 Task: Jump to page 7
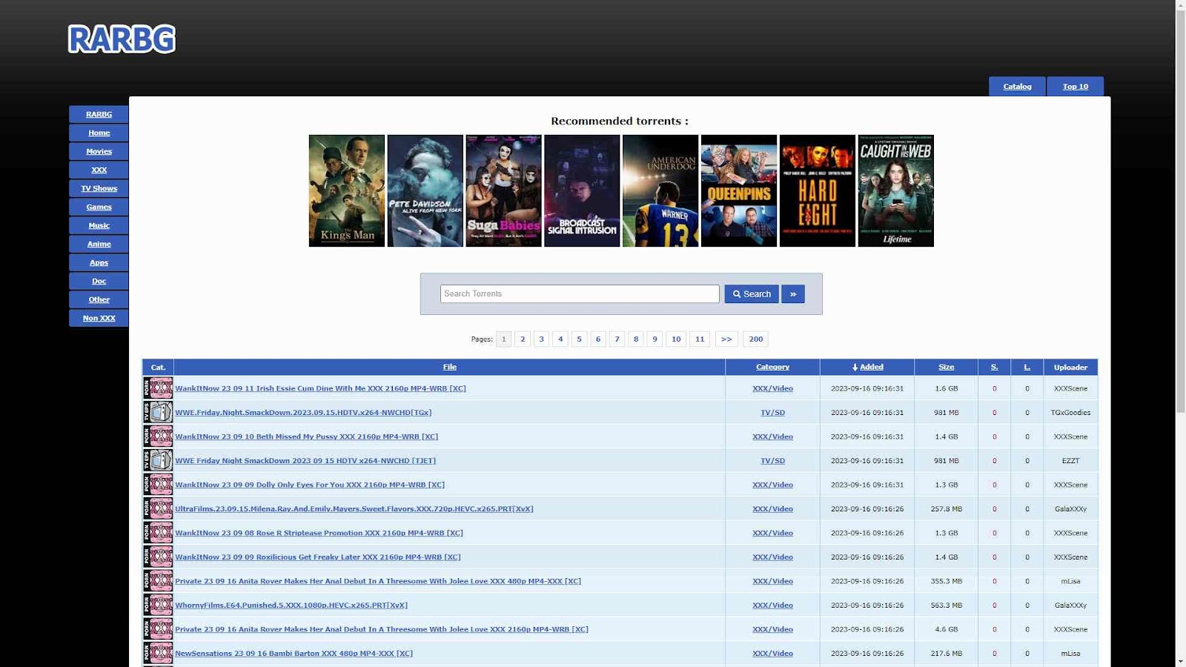pyautogui.click(x=617, y=339)
